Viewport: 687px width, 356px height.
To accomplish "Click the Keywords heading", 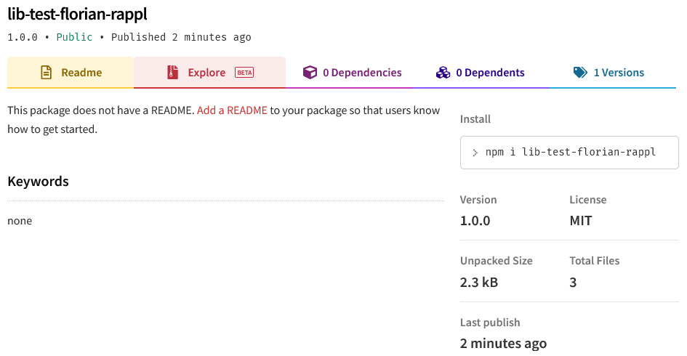I will pyautogui.click(x=38, y=182).
